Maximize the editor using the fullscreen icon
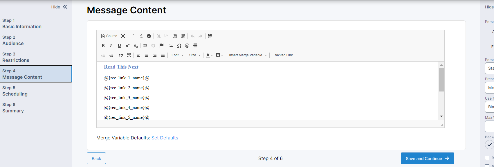Image resolution: width=494 pixels, height=167 pixels. point(123,36)
